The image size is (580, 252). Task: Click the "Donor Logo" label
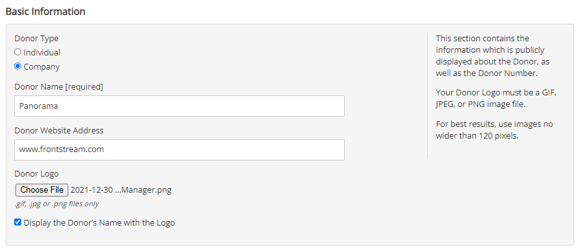pos(37,173)
